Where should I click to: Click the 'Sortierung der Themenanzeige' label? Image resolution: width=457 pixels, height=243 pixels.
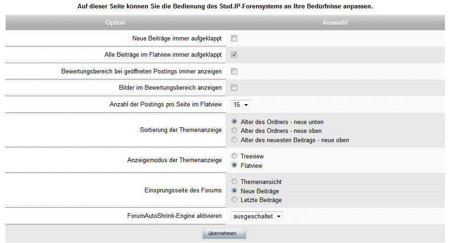click(180, 130)
